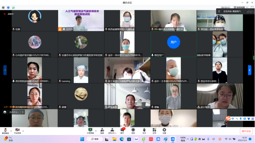Open the 聊天 chat panel
Screen dimensions: 255x143
click(122, 131)
